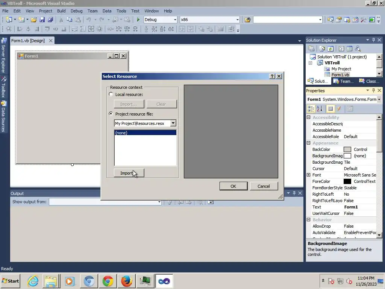The image size is (385, 289).
Task: Click the BackgroundImage white preview swatch
Action: 347,156
